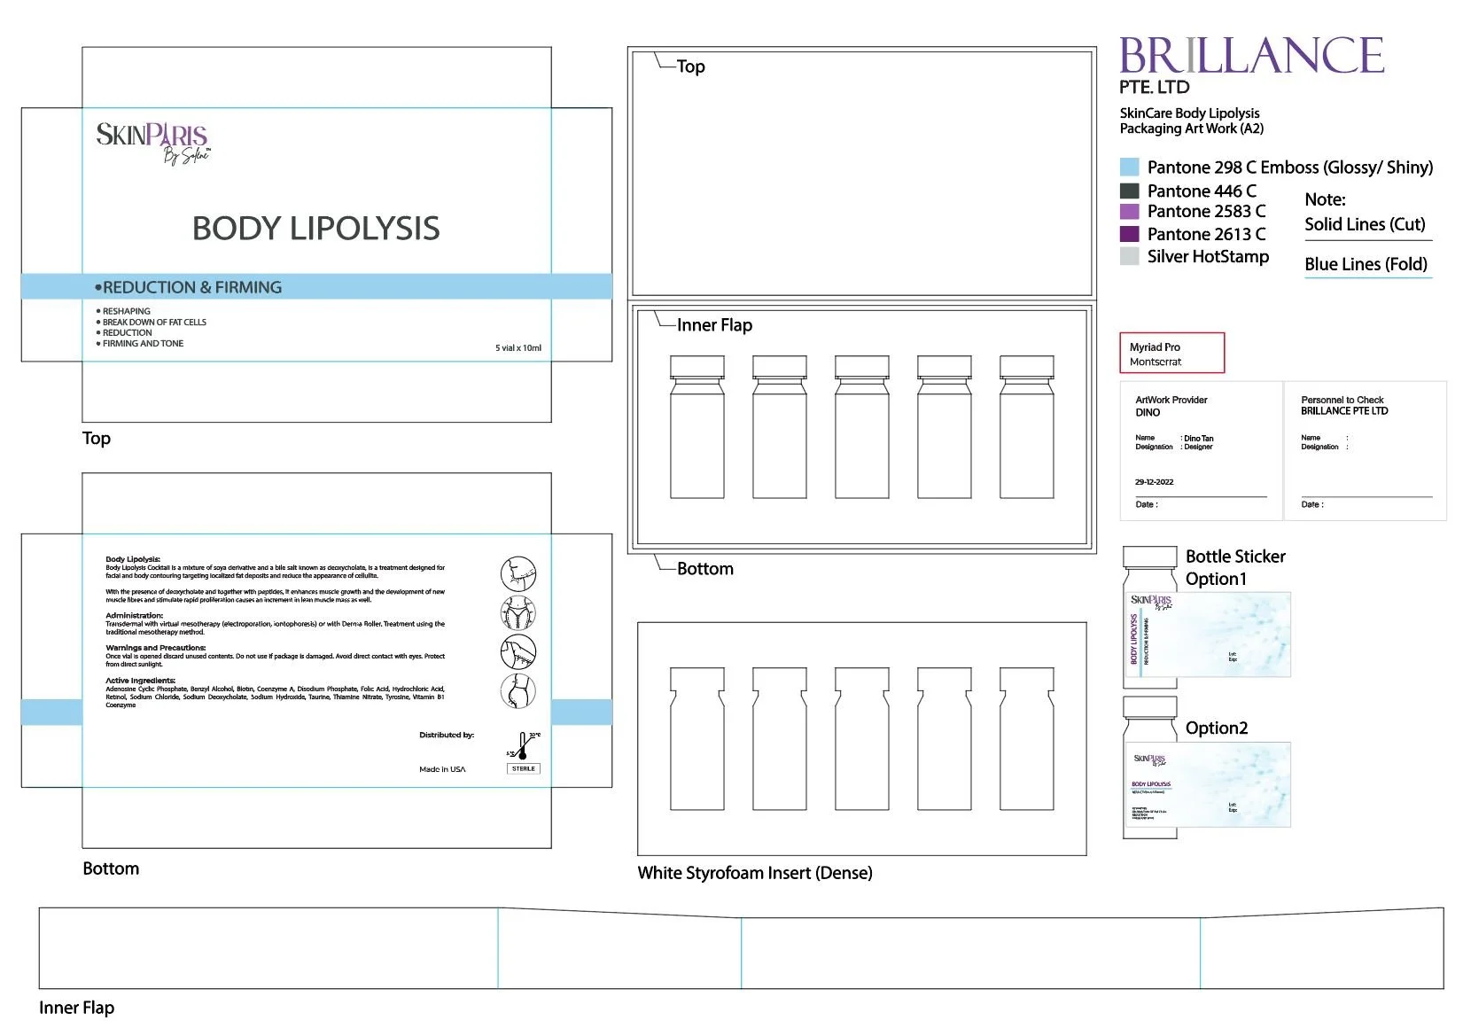Image resolution: width=1463 pixels, height=1028 pixels.
Task: Click the hips and abdomen treatment icon
Action: [x=518, y=612]
